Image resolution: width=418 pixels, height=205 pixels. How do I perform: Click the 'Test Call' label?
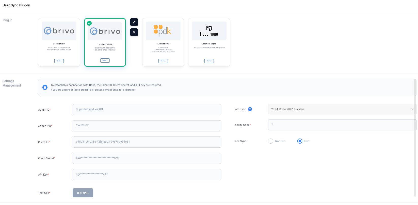pos(44,193)
